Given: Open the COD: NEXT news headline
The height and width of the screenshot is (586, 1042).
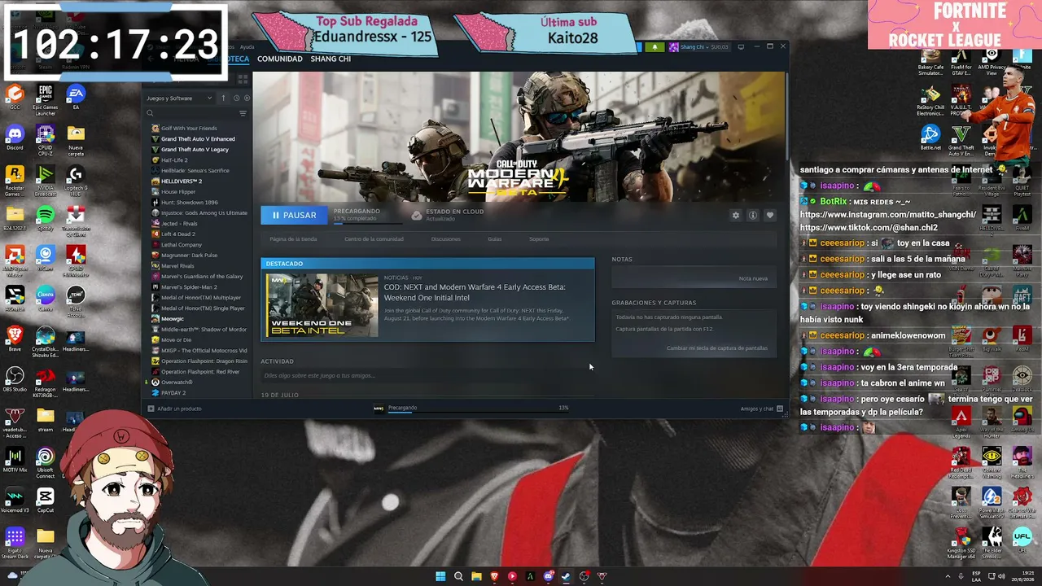Looking at the screenshot, I should point(475,292).
